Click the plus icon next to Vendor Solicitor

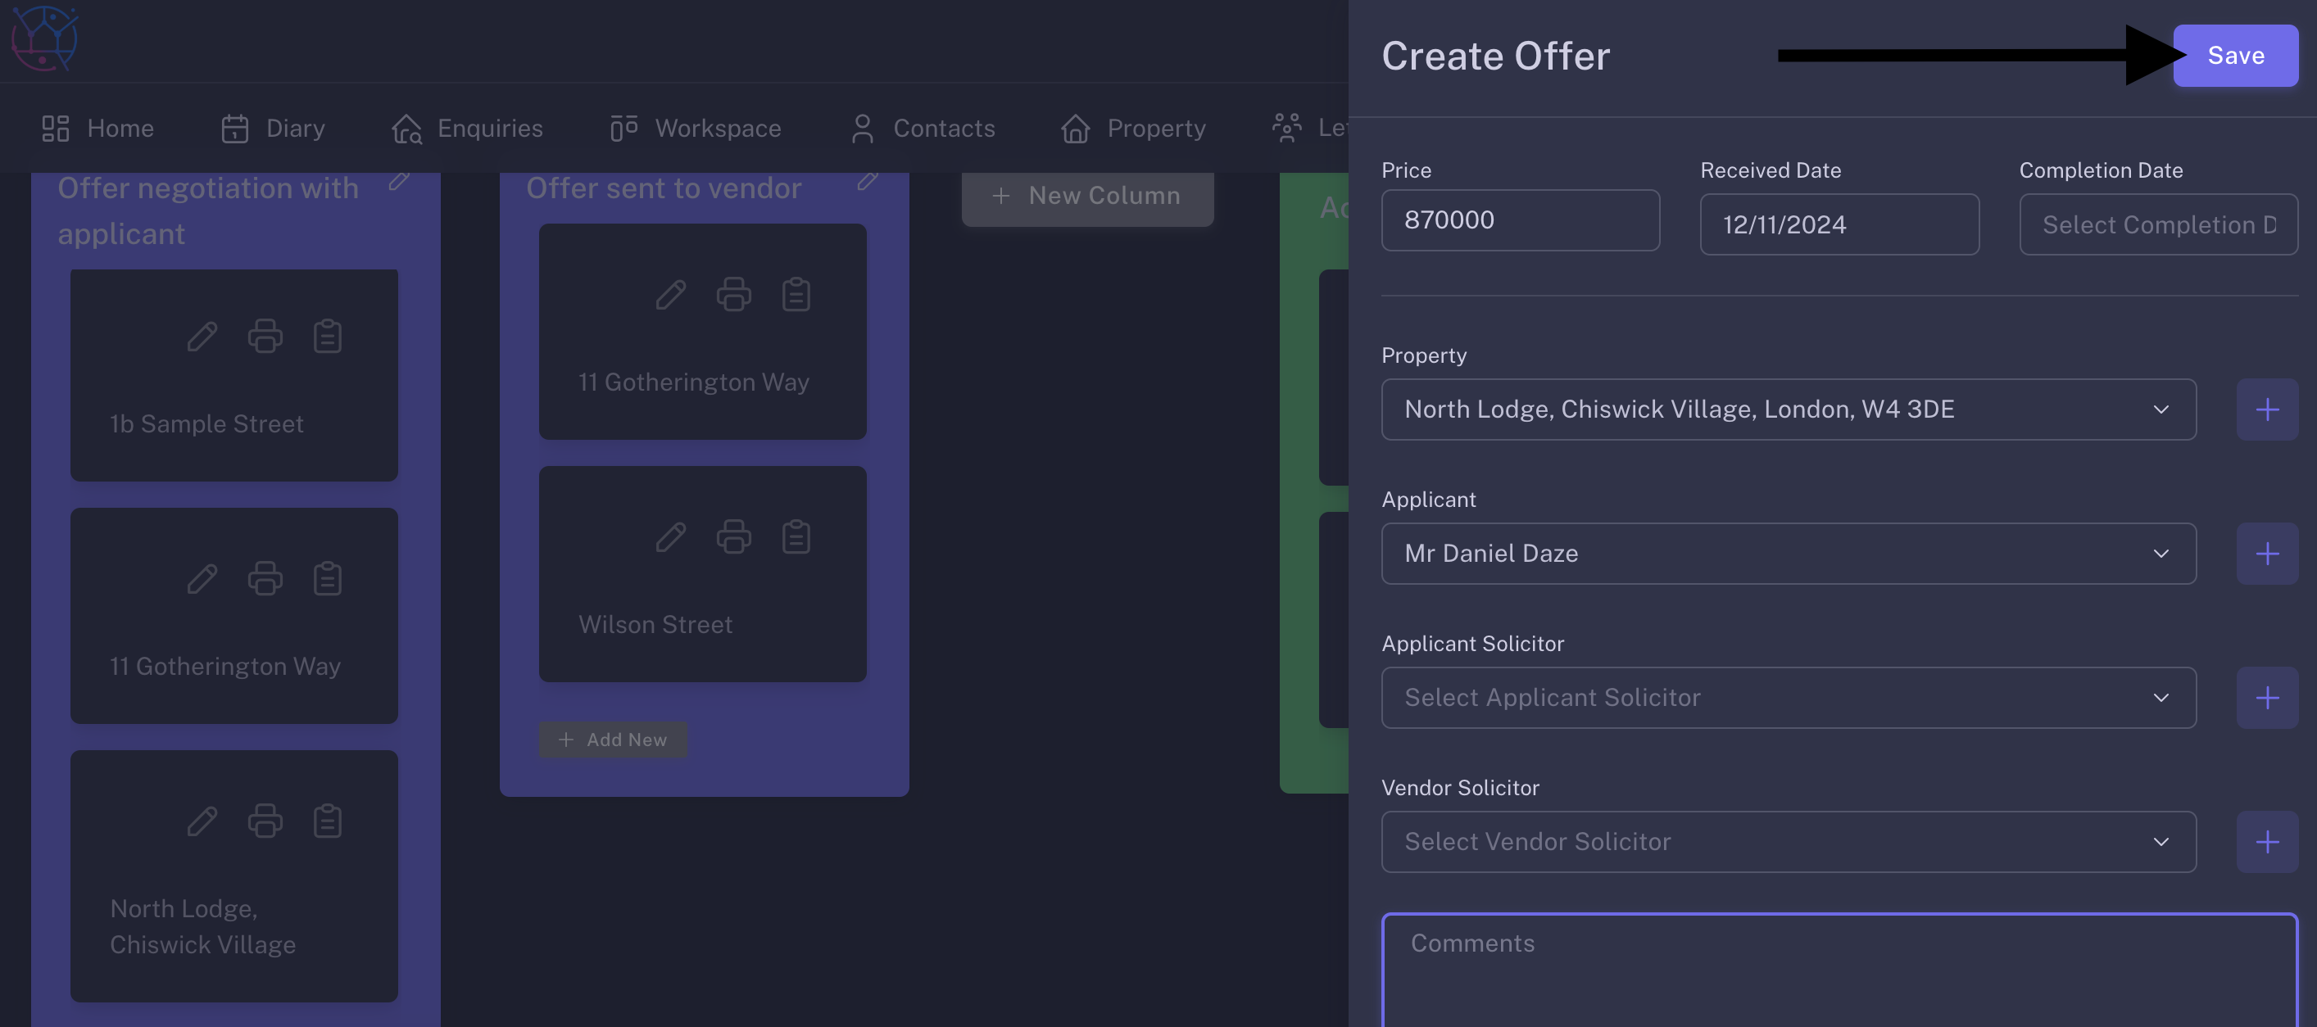pos(2267,842)
